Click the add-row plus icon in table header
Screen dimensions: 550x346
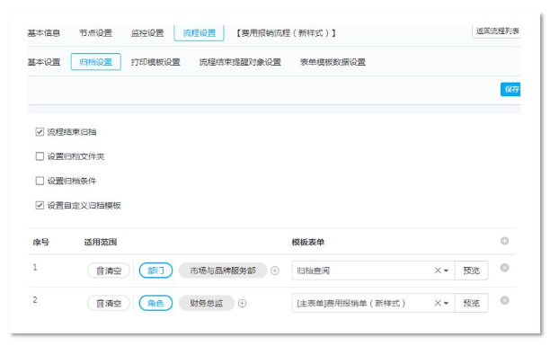coord(504,241)
